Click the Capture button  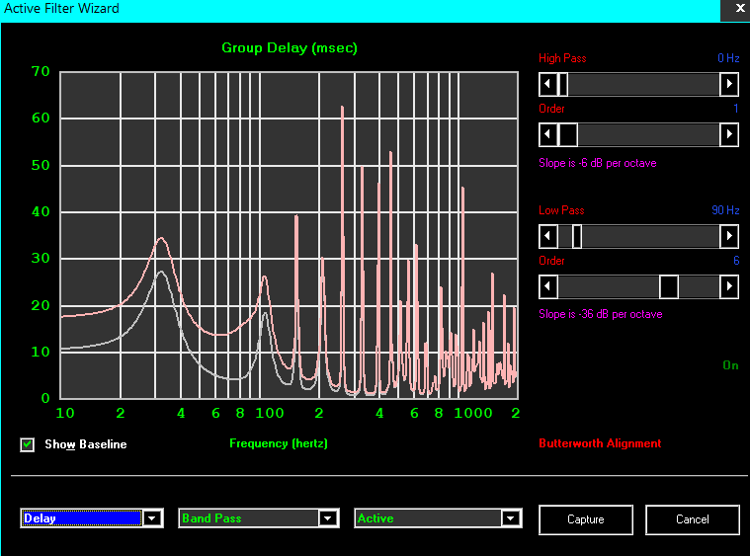pos(586,519)
